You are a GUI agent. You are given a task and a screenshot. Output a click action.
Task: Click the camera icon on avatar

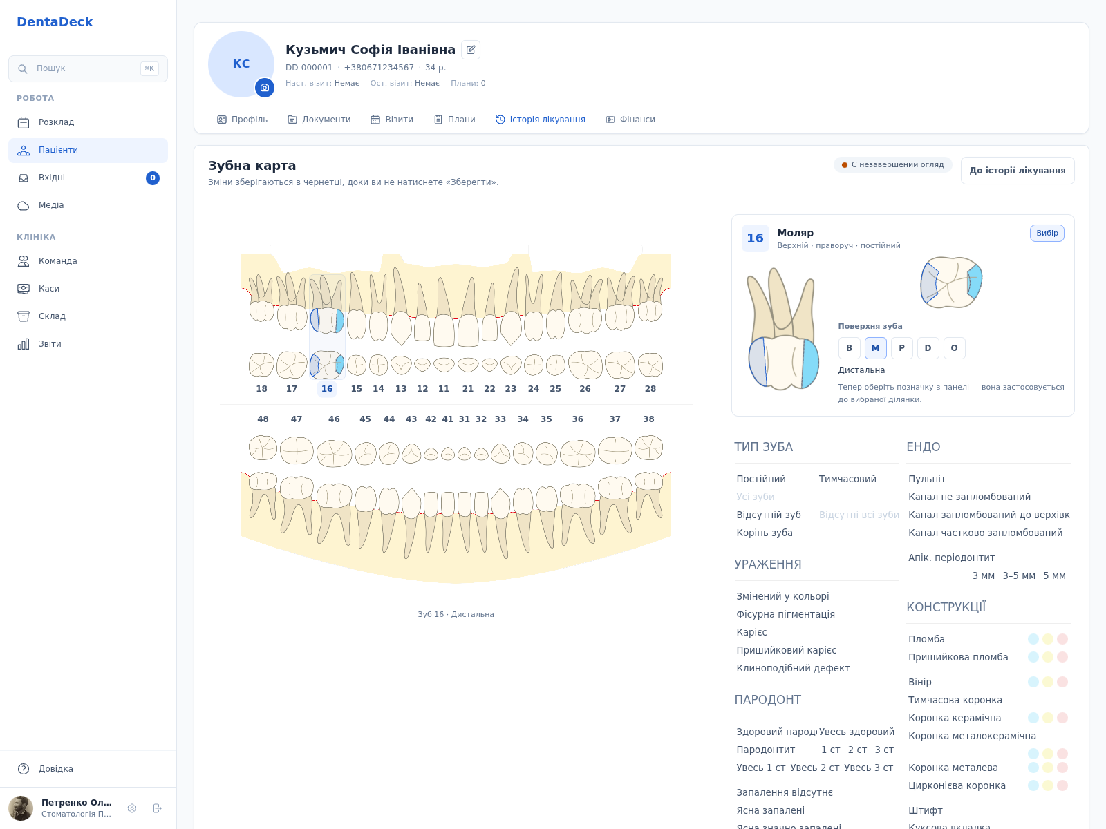click(265, 88)
